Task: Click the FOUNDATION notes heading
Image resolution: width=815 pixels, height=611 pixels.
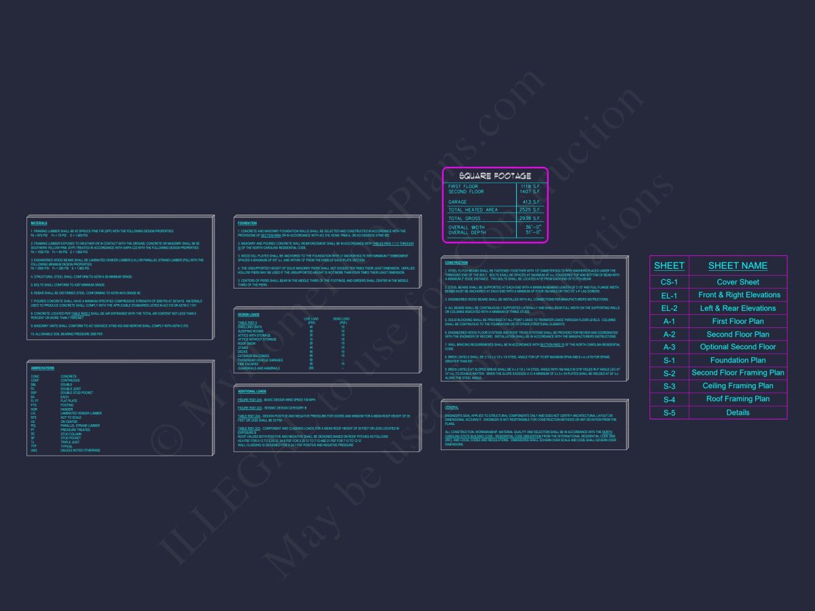Action: [247, 223]
